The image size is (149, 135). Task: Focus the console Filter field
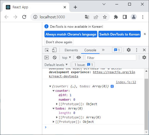(x=111, y=58)
